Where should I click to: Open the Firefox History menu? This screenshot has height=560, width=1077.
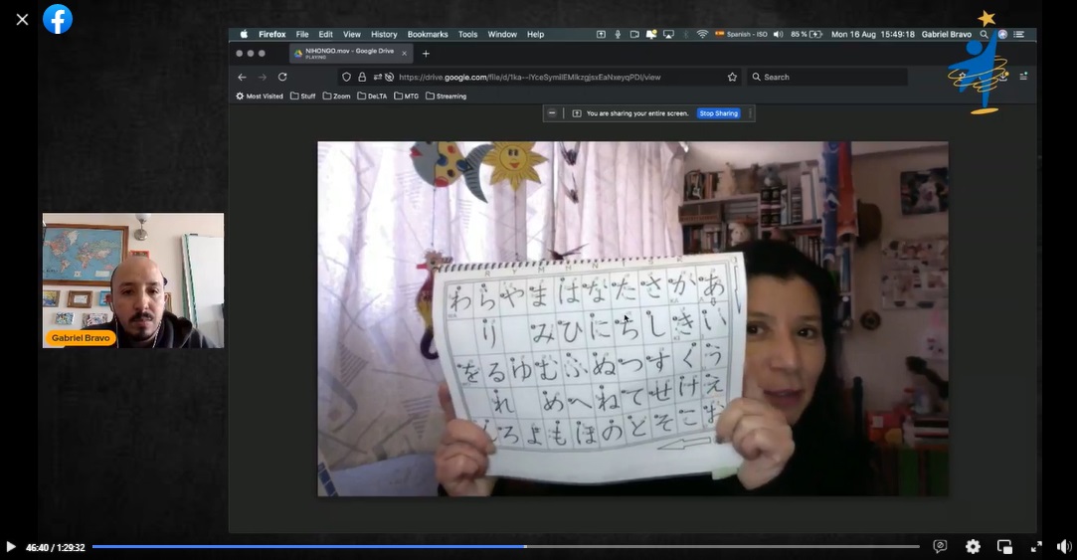pos(384,34)
